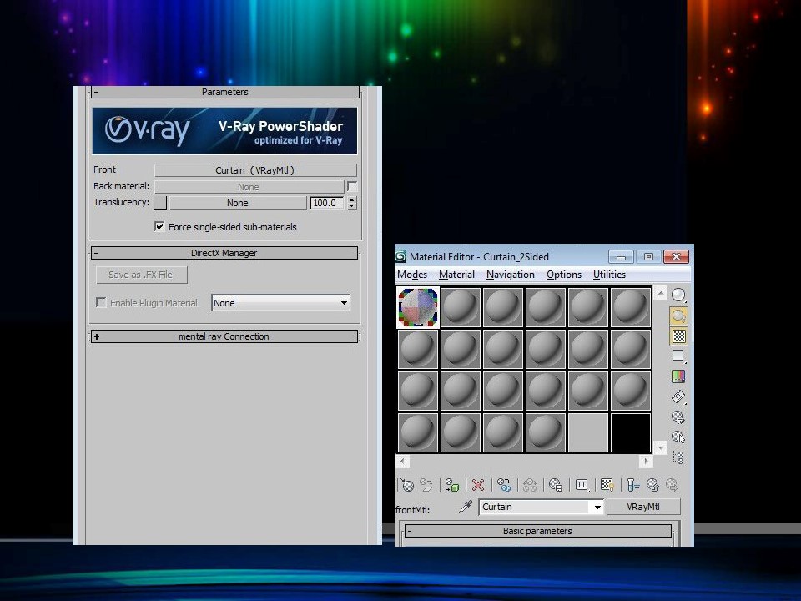Check the Enable Plugin Material box
Screen dimensions: 801x601
pyautogui.click(x=101, y=302)
